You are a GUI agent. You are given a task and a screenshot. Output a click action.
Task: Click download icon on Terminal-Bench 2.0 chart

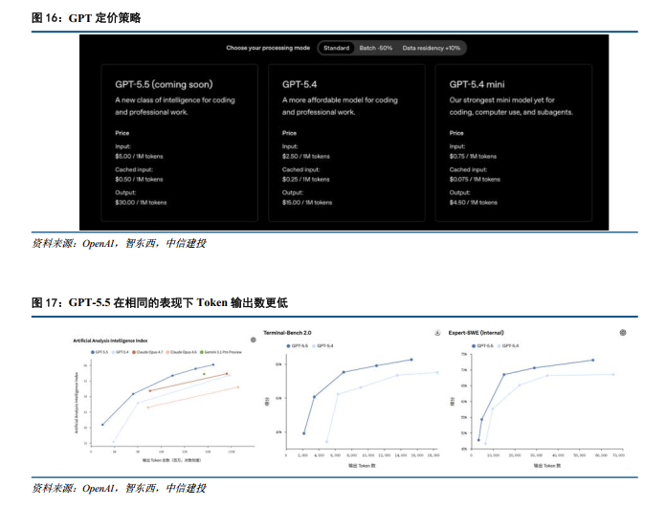pos(437,333)
